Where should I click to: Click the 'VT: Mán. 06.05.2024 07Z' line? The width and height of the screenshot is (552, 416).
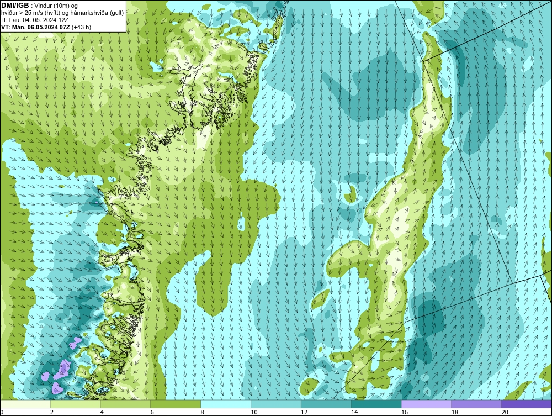35,27
